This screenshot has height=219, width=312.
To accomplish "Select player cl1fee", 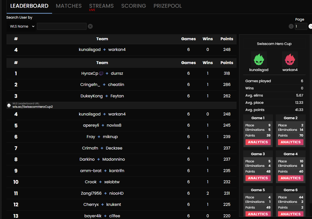I will (x=115, y=216).
